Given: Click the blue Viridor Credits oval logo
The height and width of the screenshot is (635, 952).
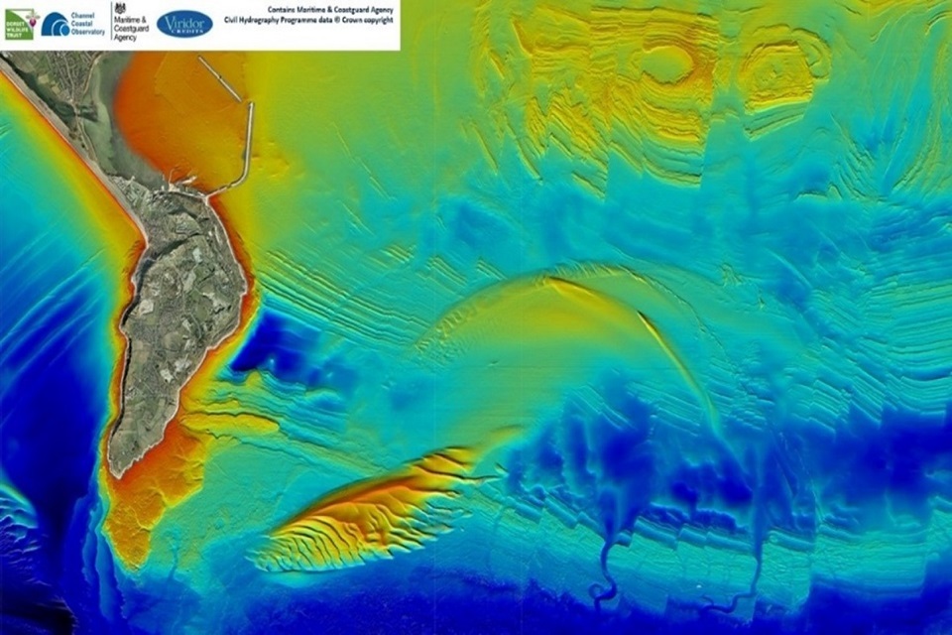Looking at the screenshot, I should [x=184, y=24].
